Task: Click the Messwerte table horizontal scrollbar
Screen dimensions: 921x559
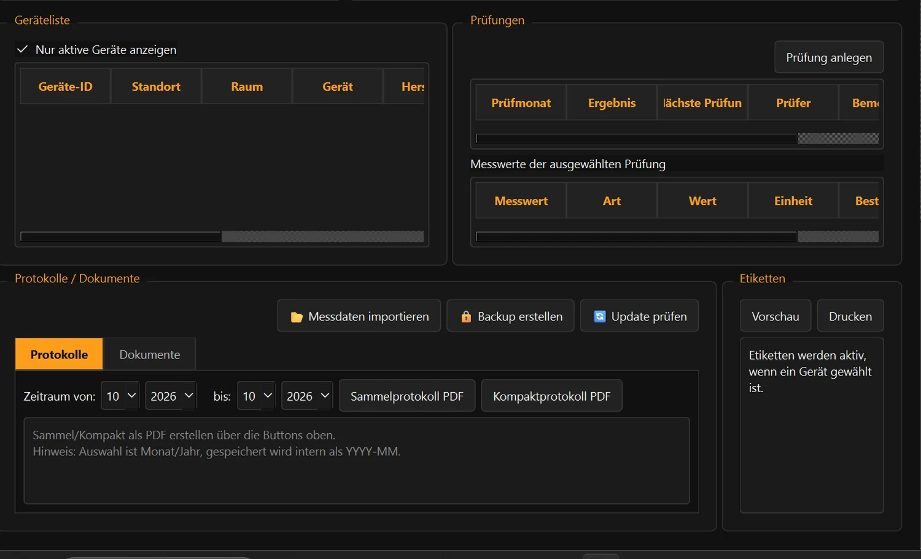Action: click(x=677, y=237)
